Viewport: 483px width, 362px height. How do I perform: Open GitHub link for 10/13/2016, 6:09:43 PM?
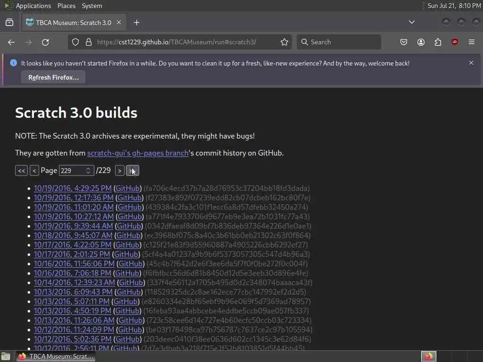pyautogui.click(x=129, y=292)
